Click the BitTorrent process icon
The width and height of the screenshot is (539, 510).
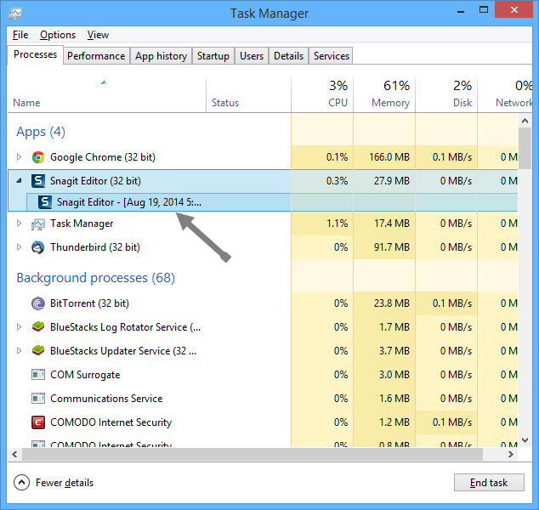coord(38,303)
